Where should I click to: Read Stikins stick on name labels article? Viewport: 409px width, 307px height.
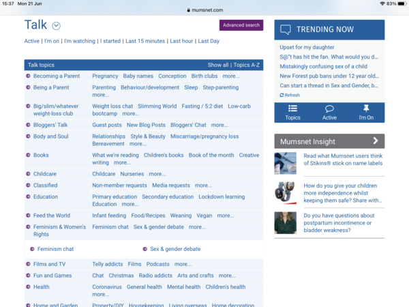343,160
